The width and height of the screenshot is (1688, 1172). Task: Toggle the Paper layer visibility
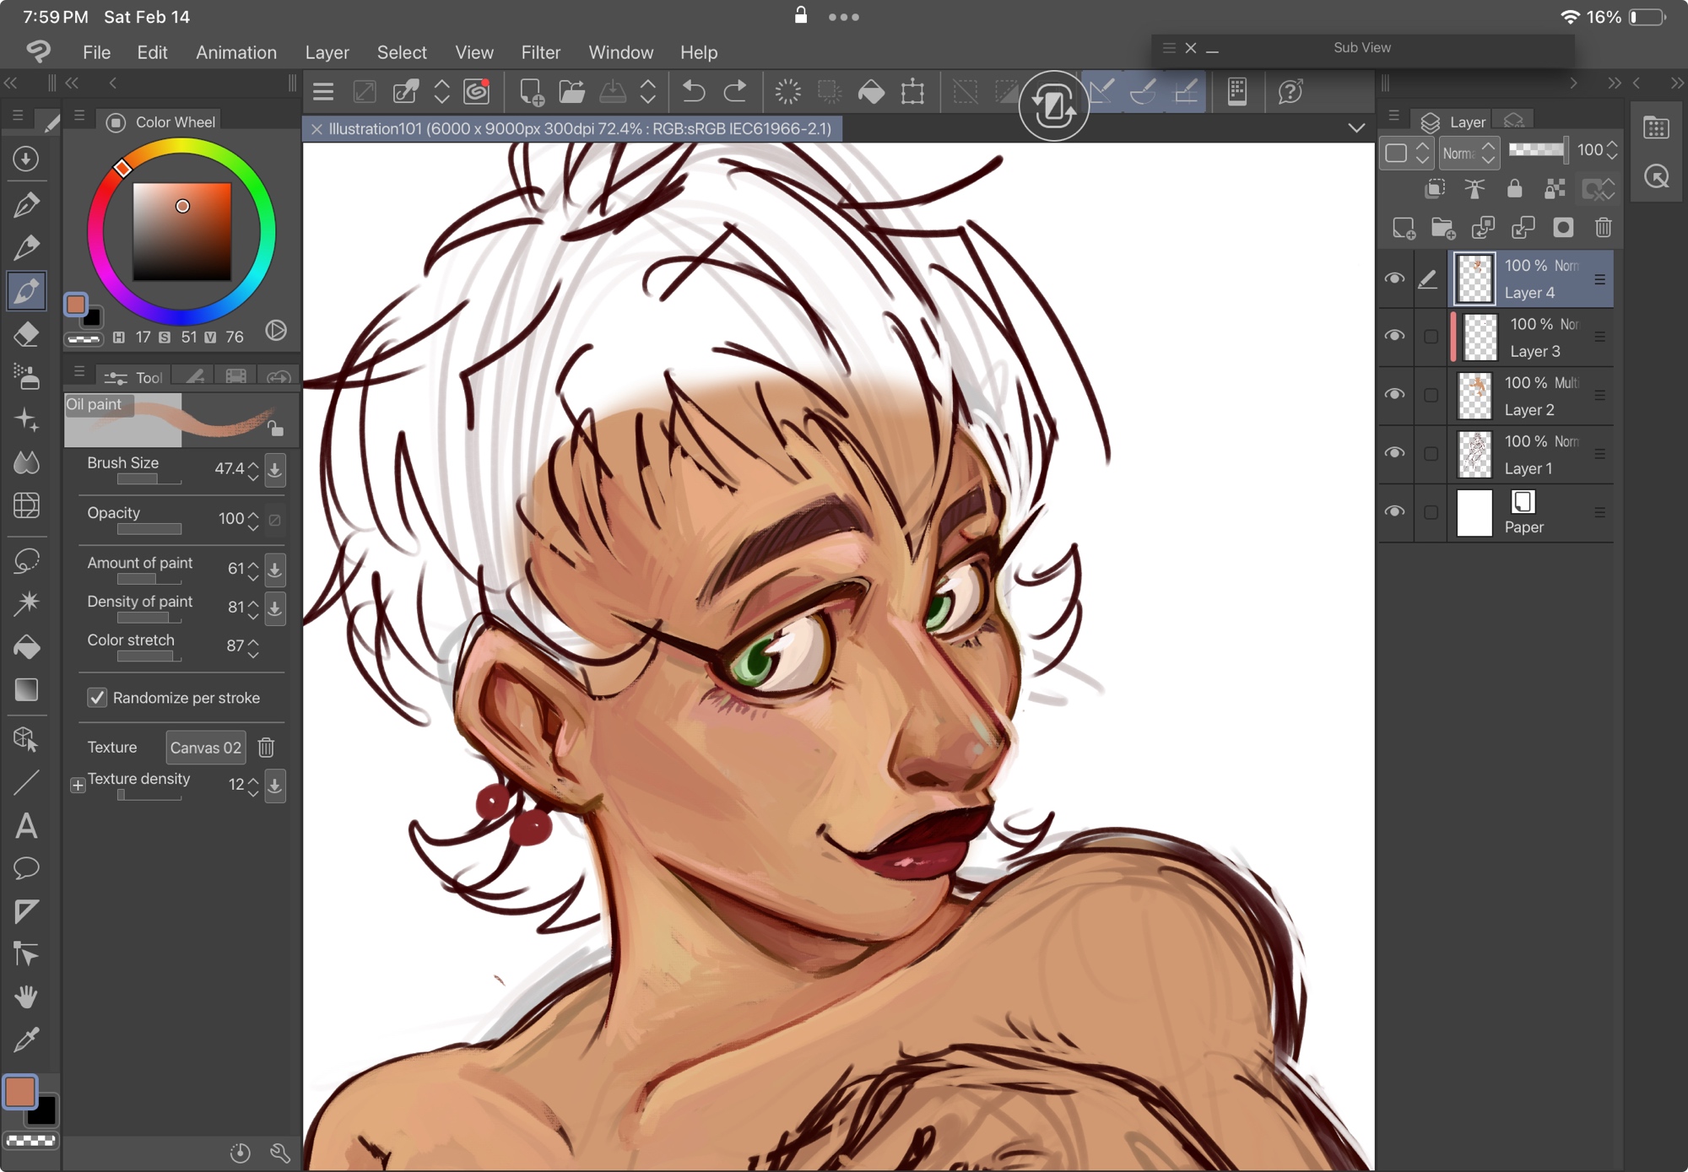coord(1394,511)
